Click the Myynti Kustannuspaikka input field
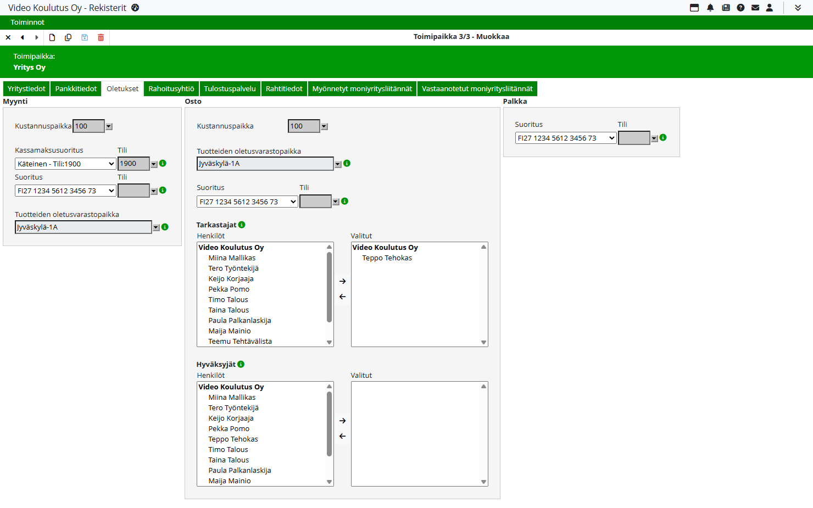Screen dimensions: 813x508 tap(88, 126)
